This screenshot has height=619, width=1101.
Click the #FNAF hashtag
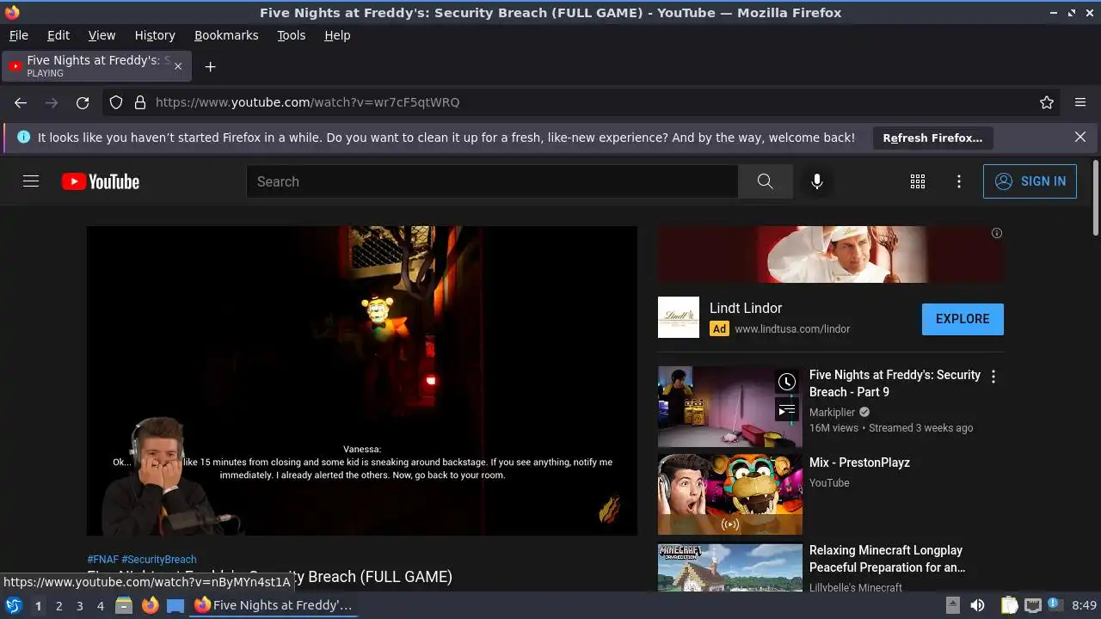pos(102,559)
